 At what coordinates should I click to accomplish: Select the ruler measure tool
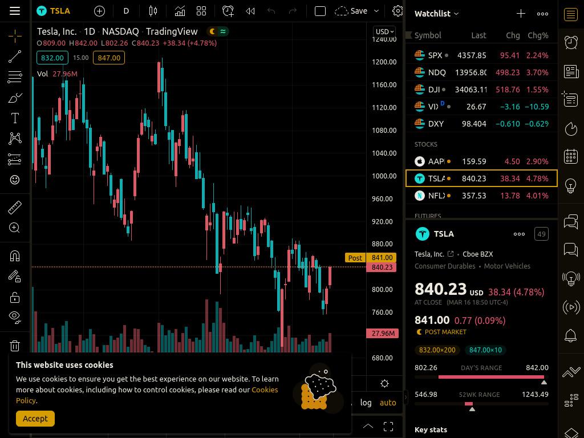[15, 208]
